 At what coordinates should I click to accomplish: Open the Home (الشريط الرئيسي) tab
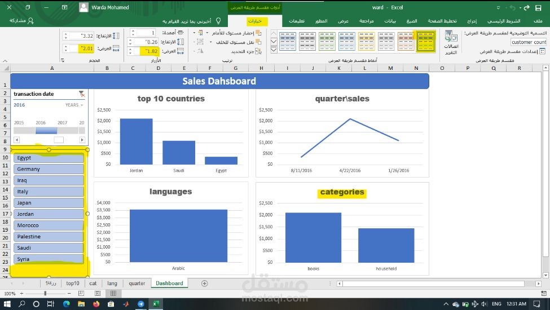click(x=504, y=21)
